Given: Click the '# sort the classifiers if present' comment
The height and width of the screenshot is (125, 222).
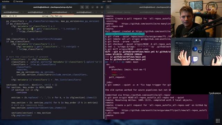Looking at the screenshot, I should tap(27, 57).
